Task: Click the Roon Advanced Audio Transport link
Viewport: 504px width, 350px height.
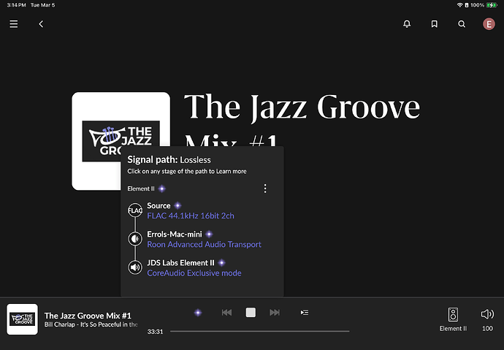Action: tap(204, 244)
